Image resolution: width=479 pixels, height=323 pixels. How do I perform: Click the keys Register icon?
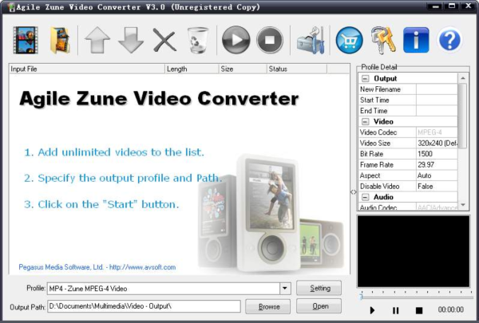click(382, 40)
